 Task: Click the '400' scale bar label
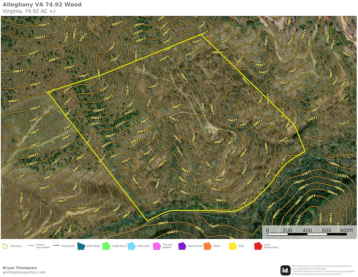point(307,230)
